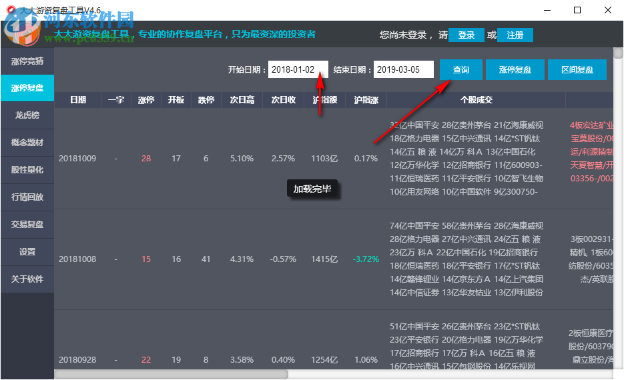This screenshot has height=380, width=624.
Task: Click the 沪指涨 column header
Action: tap(366, 100)
